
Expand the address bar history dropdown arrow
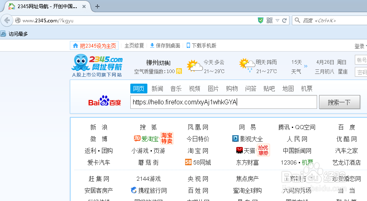point(277,21)
